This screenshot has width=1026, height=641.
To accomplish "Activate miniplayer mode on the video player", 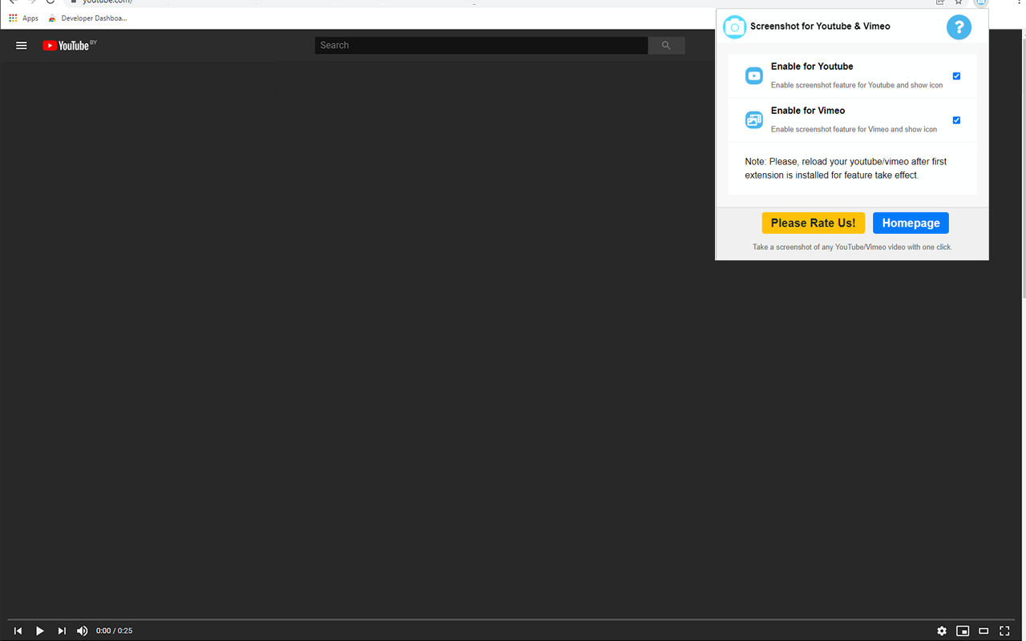I will tap(963, 631).
